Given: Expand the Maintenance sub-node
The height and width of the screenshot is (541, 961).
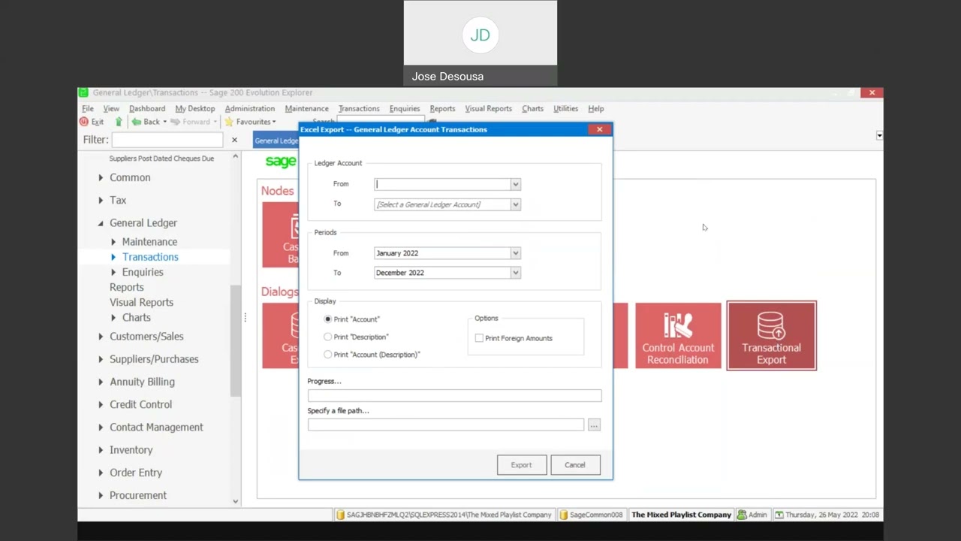Looking at the screenshot, I should pos(113,242).
